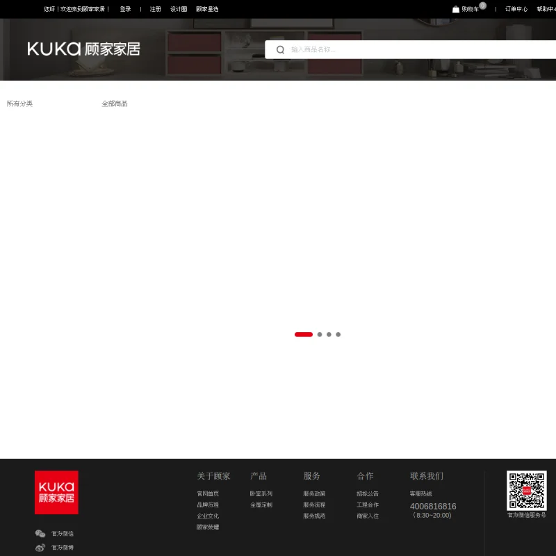This screenshot has height=556, width=556.
Task: Click the search magnifier icon
Action: tap(280, 49)
